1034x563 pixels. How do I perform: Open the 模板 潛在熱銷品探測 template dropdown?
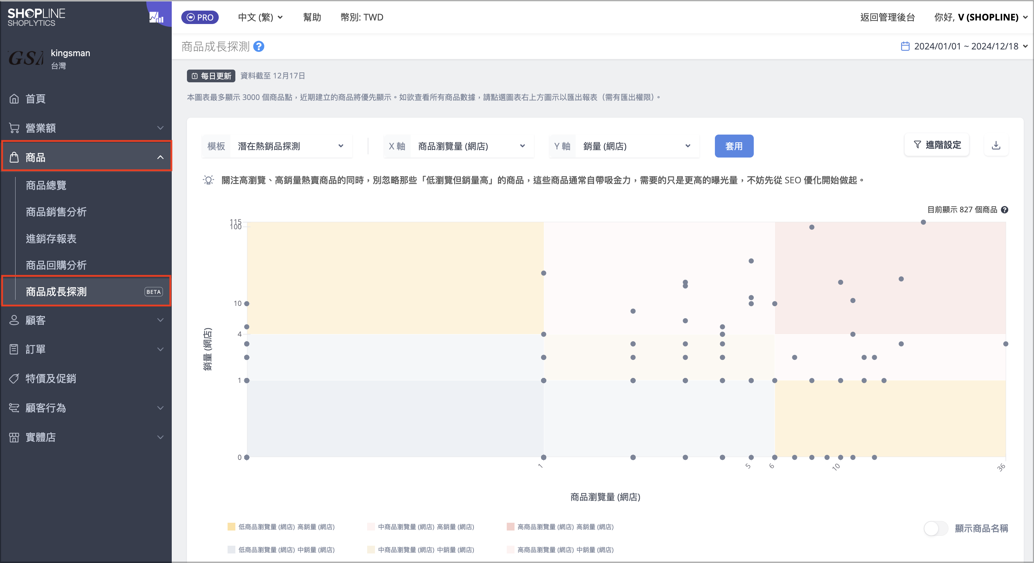tap(277, 146)
